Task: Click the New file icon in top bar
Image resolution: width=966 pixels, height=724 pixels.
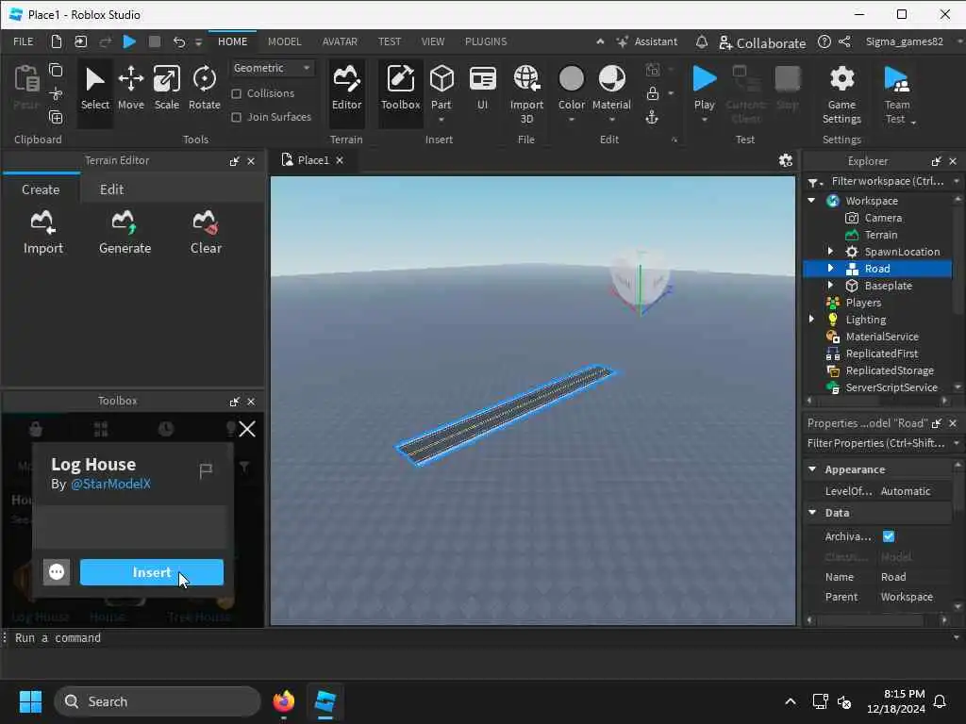Action: point(56,41)
